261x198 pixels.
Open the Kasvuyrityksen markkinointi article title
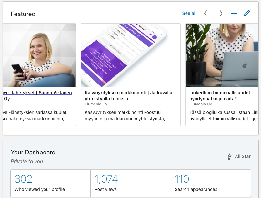point(128,95)
